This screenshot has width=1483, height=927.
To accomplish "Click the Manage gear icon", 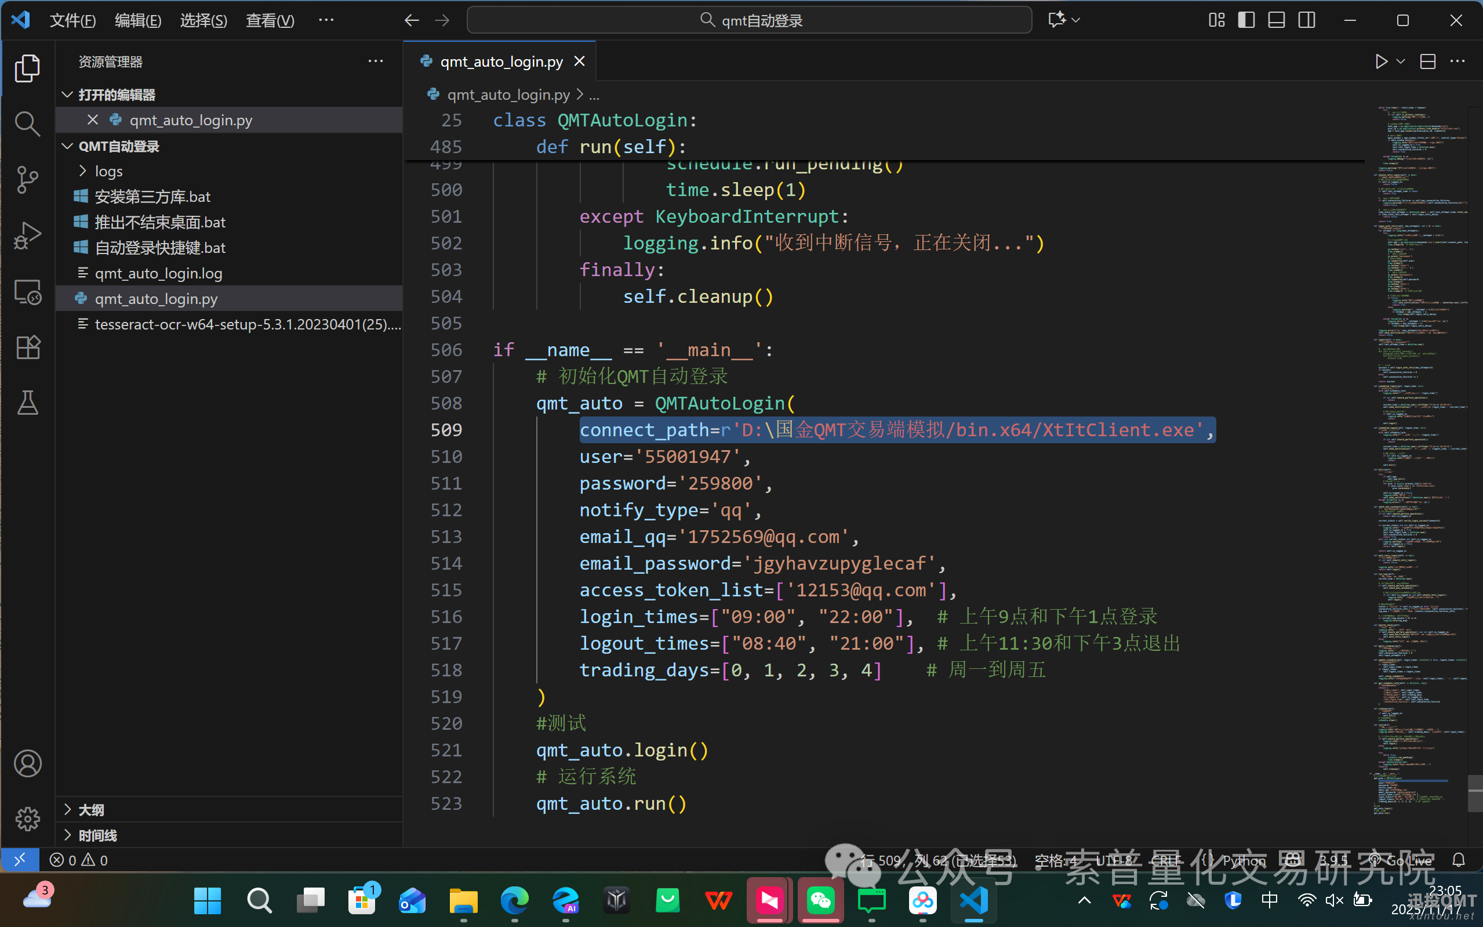I will pos(27,819).
